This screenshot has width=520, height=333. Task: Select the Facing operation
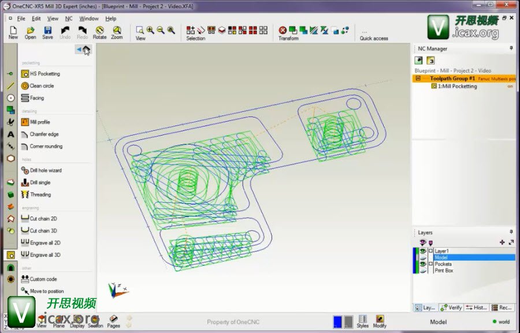(32, 98)
